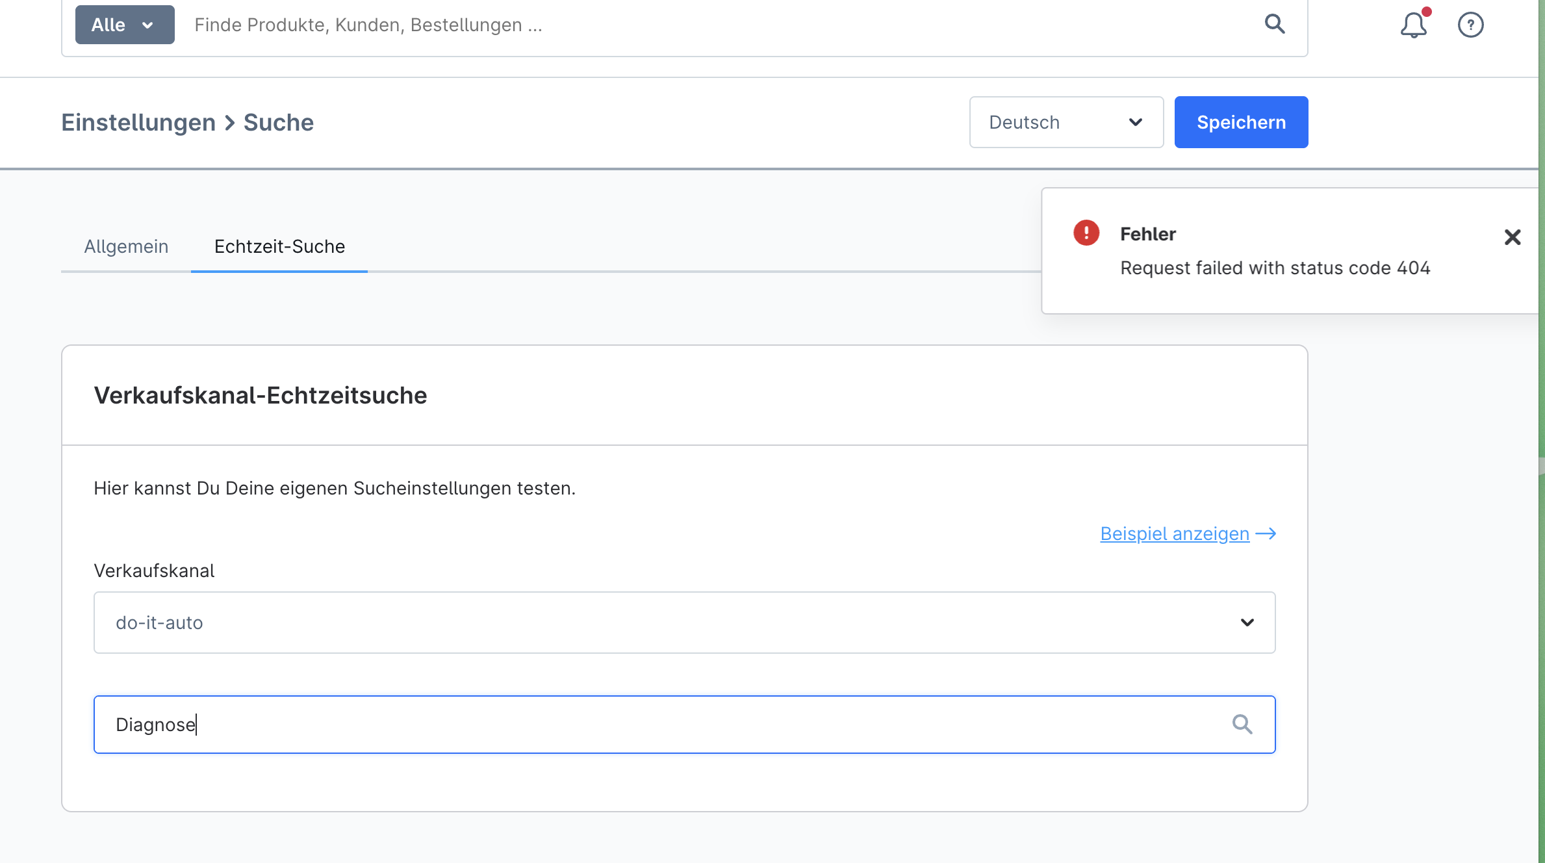Focus the Finde Produkte search field
The image size is (1545, 863).
[x=715, y=25]
